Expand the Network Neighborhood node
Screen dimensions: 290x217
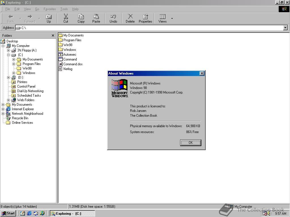(3, 114)
